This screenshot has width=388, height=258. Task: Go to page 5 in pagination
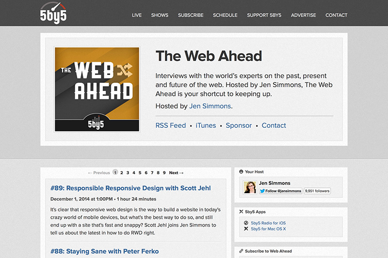140,173
